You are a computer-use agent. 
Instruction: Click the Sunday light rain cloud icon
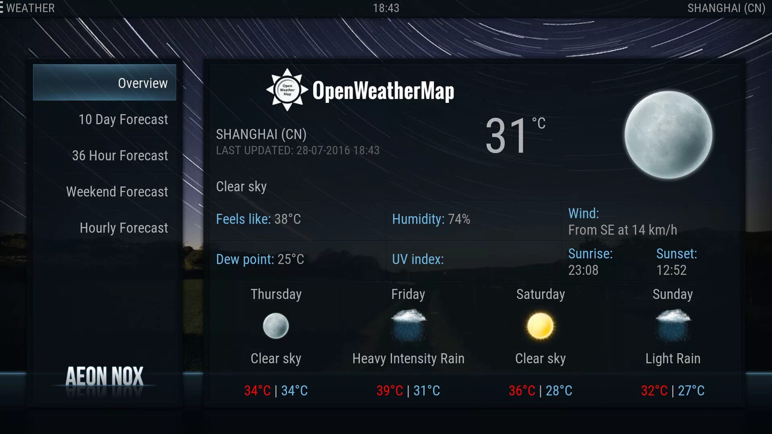click(x=673, y=326)
